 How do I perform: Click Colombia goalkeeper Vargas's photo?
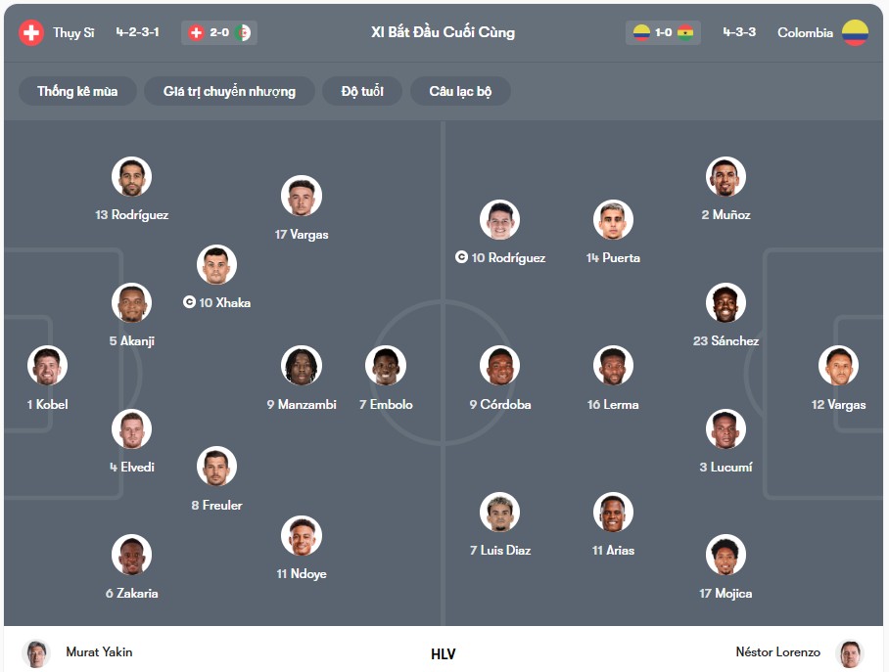click(838, 366)
